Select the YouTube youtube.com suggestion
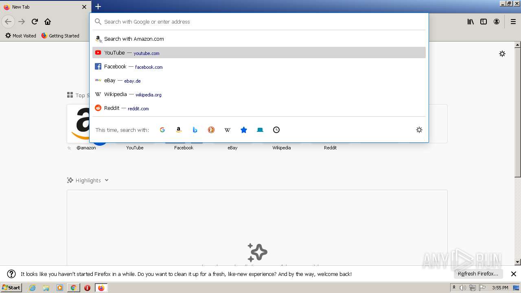521x293 pixels. [259, 52]
